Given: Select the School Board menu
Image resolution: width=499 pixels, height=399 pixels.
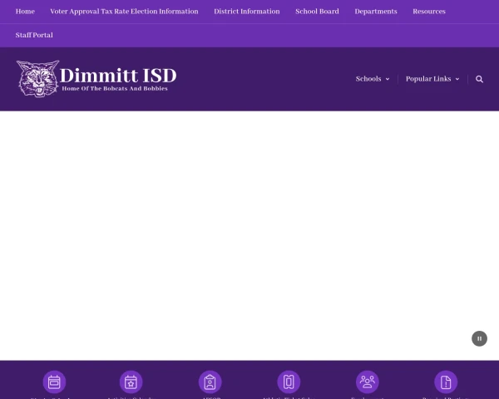Looking at the screenshot, I should [x=317, y=12].
